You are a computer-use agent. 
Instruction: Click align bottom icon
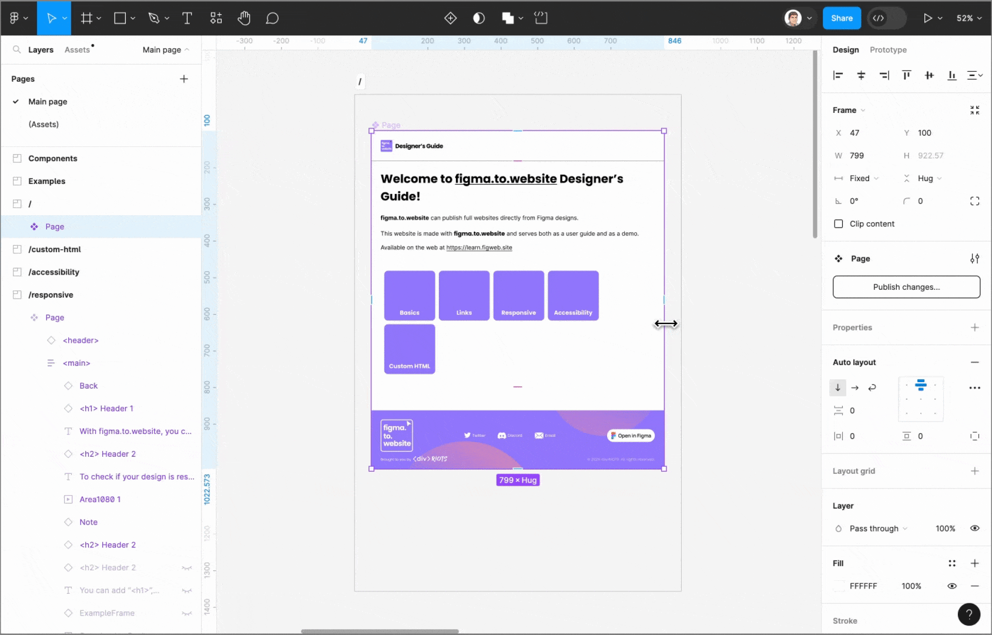pyautogui.click(x=952, y=75)
